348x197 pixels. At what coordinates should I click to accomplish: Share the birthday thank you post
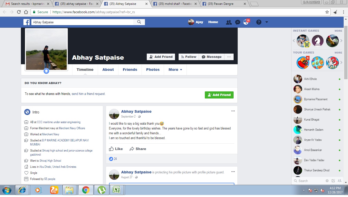[138, 149]
